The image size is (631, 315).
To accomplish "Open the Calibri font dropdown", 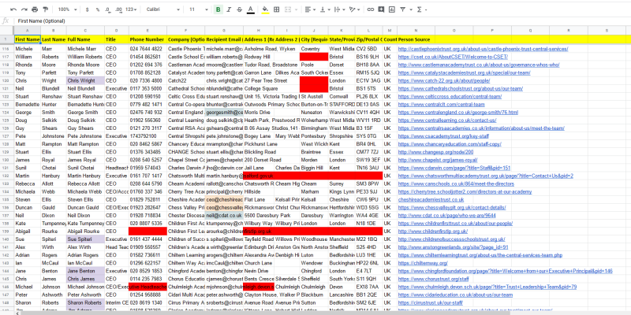I will coord(163,9).
